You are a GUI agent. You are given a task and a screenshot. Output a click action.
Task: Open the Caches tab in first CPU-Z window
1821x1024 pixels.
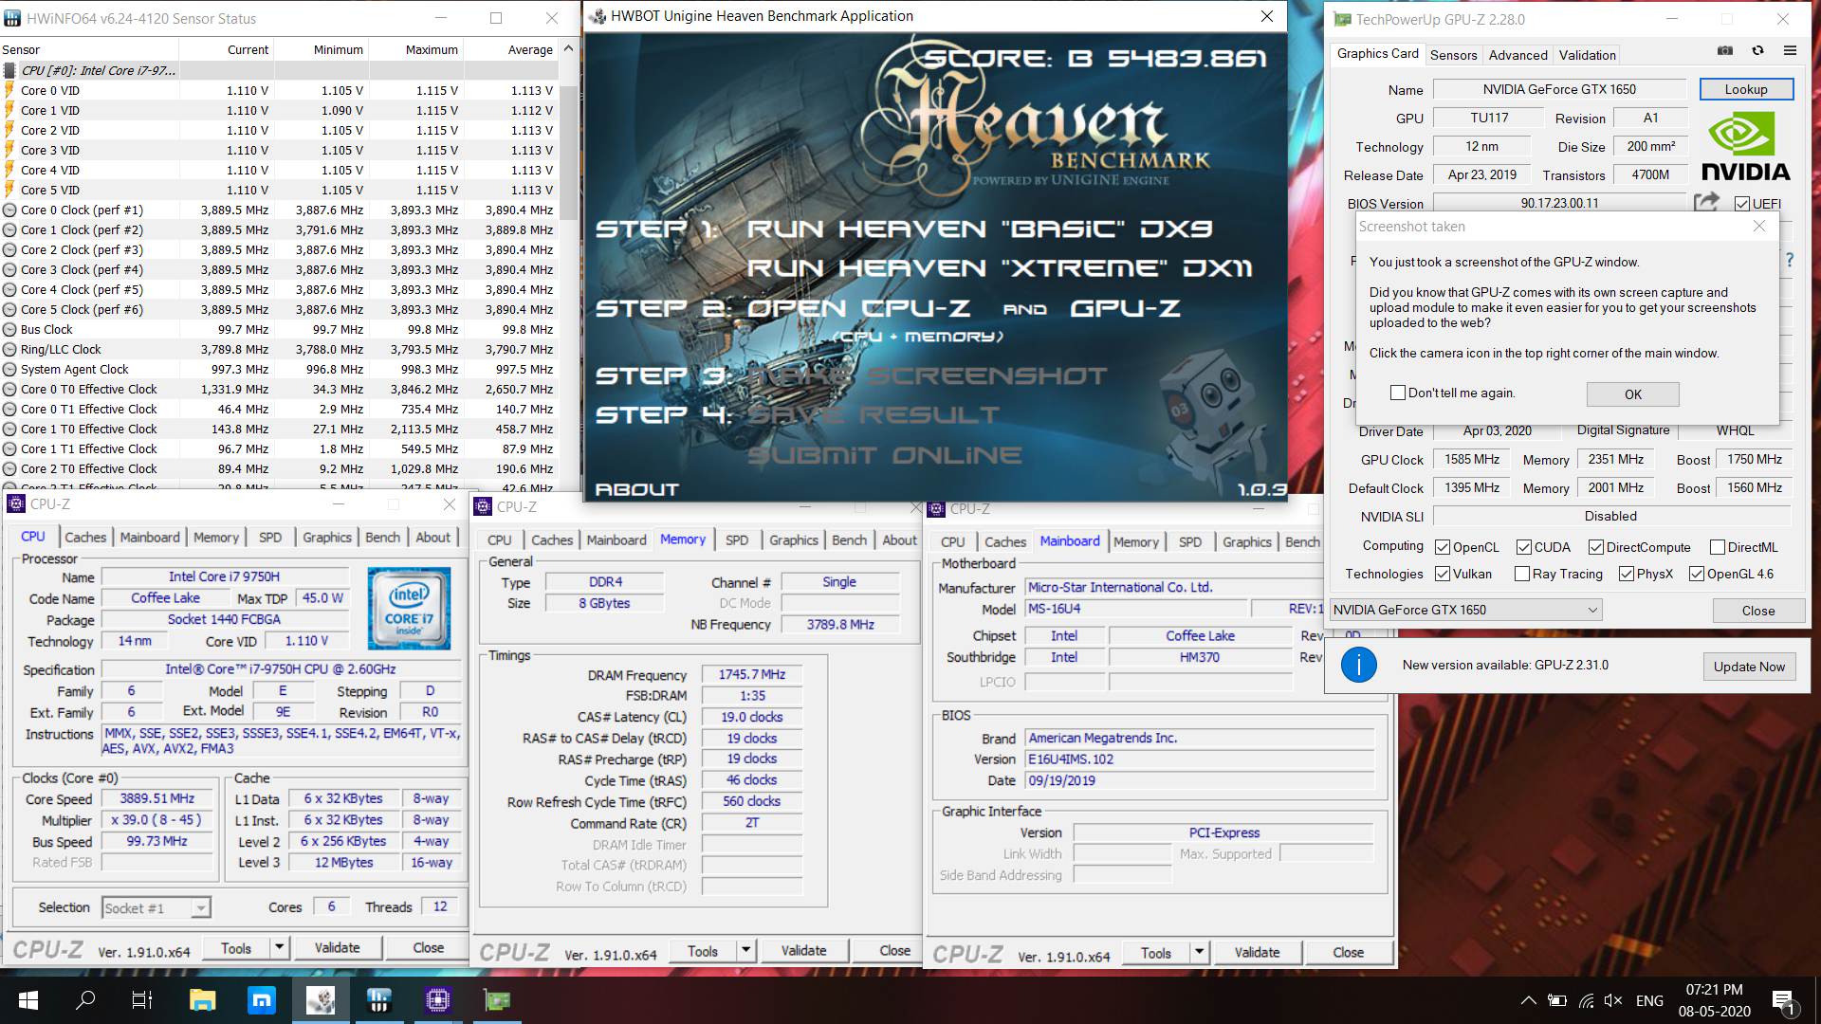(85, 537)
